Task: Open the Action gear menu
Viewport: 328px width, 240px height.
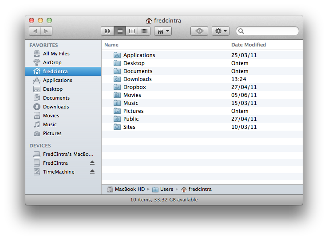Action: 221,31
